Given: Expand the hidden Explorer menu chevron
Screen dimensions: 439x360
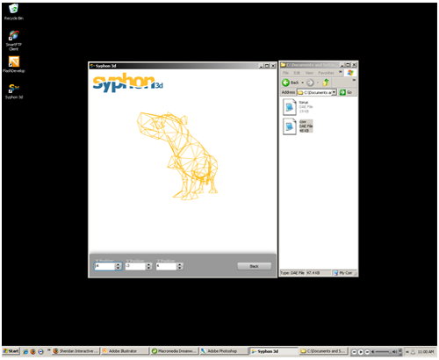Looking at the screenshot, I should pyautogui.click(x=341, y=72).
